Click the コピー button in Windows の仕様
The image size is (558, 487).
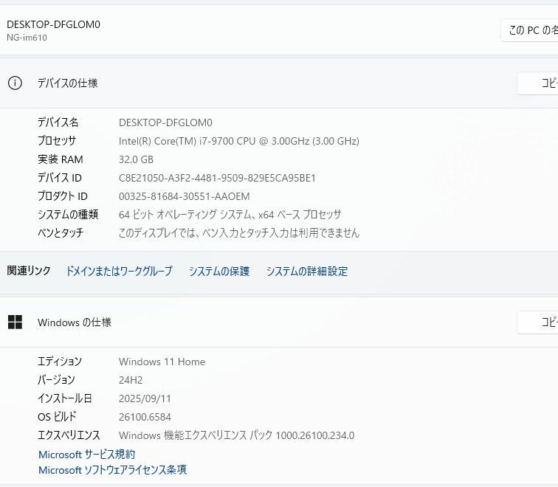click(538, 322)
